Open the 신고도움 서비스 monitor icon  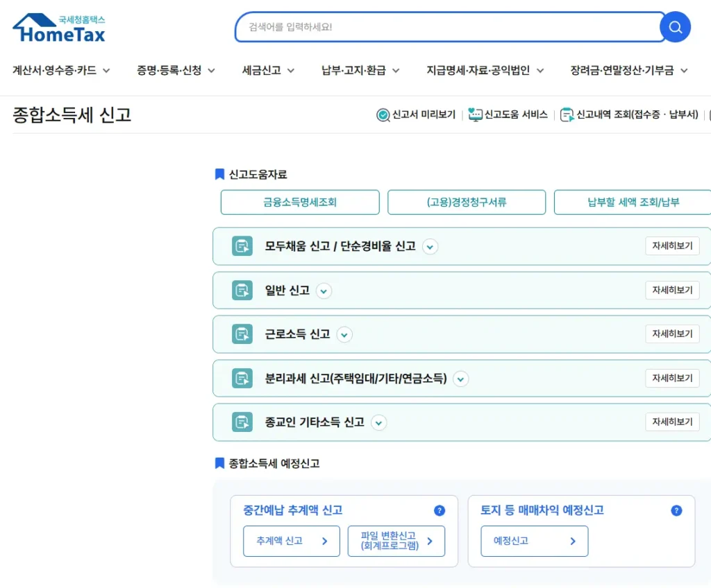point(475,115)
